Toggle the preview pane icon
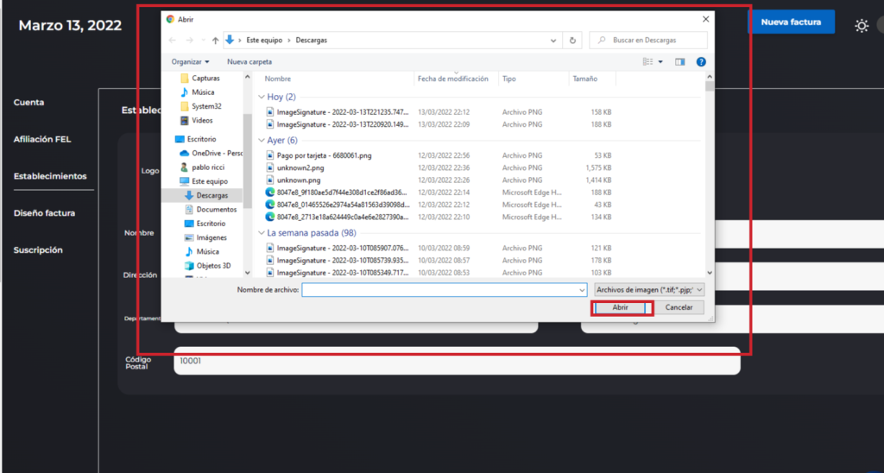 pyautogui.click(x=680, y=62)
